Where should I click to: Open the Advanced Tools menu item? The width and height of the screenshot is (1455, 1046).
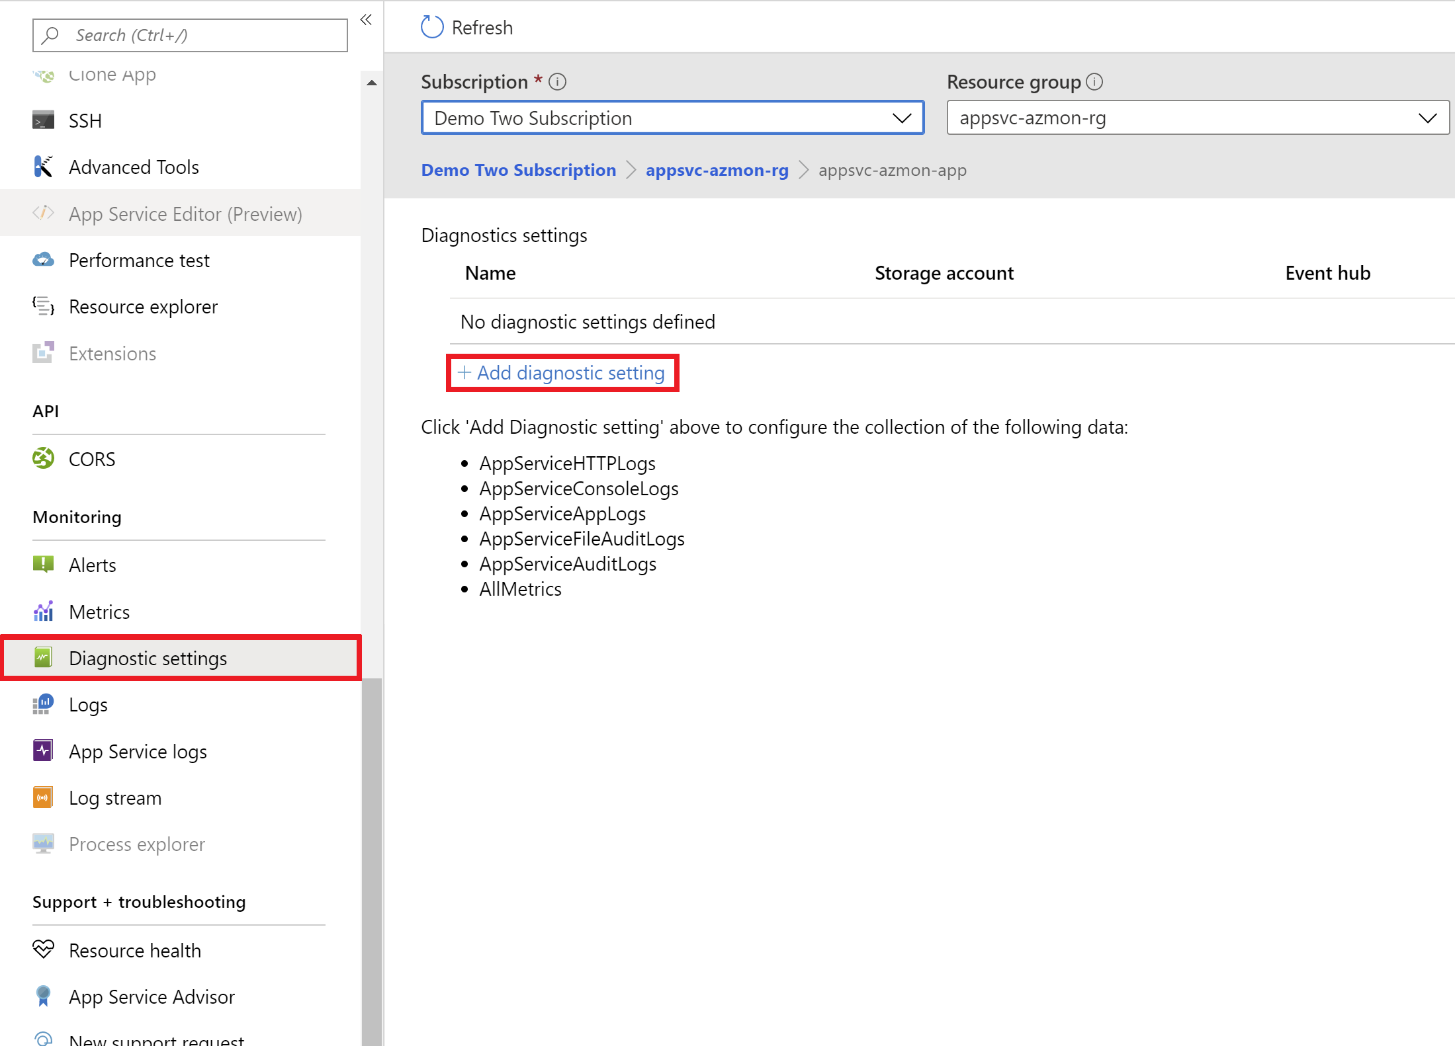[x=133, y=167]
